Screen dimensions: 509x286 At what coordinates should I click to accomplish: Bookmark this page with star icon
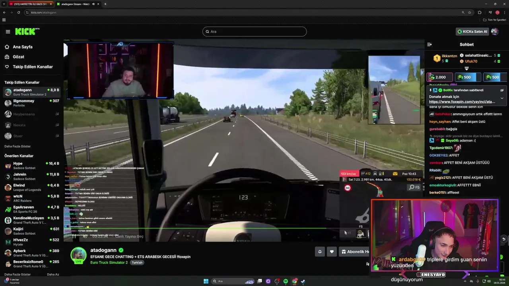[470, 12]
